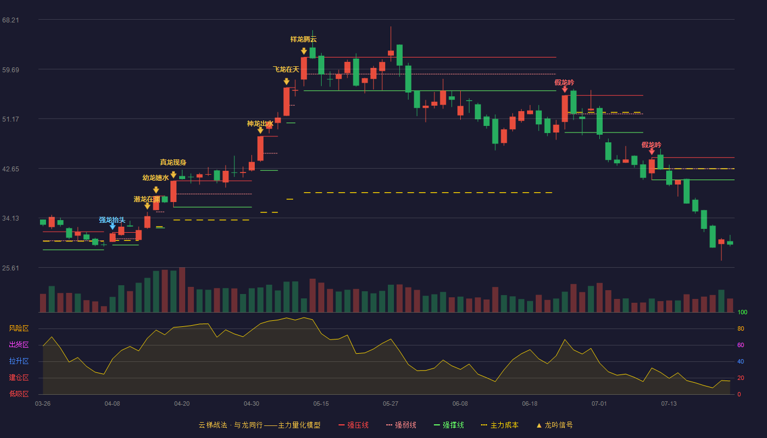
Task: Toggle the 主力成本 legend item
Action: 500,425
